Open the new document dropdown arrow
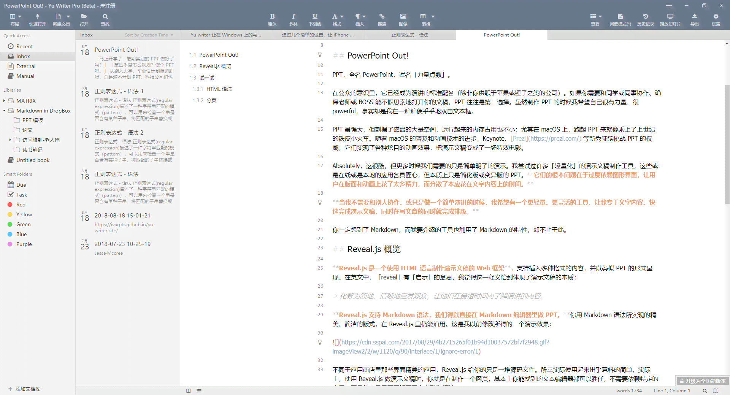Image resolution: width=730 pixels, height=395 pixels. tap(68, 17)
